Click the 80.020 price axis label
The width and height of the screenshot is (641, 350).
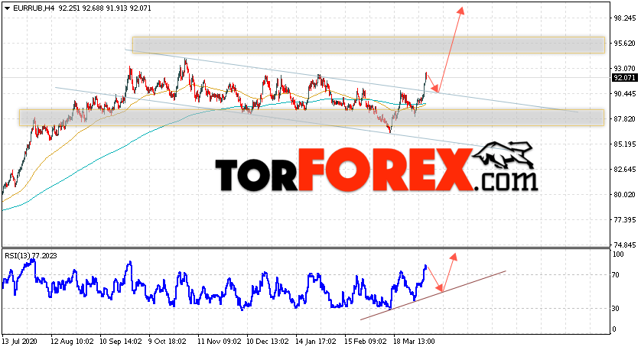625,194
